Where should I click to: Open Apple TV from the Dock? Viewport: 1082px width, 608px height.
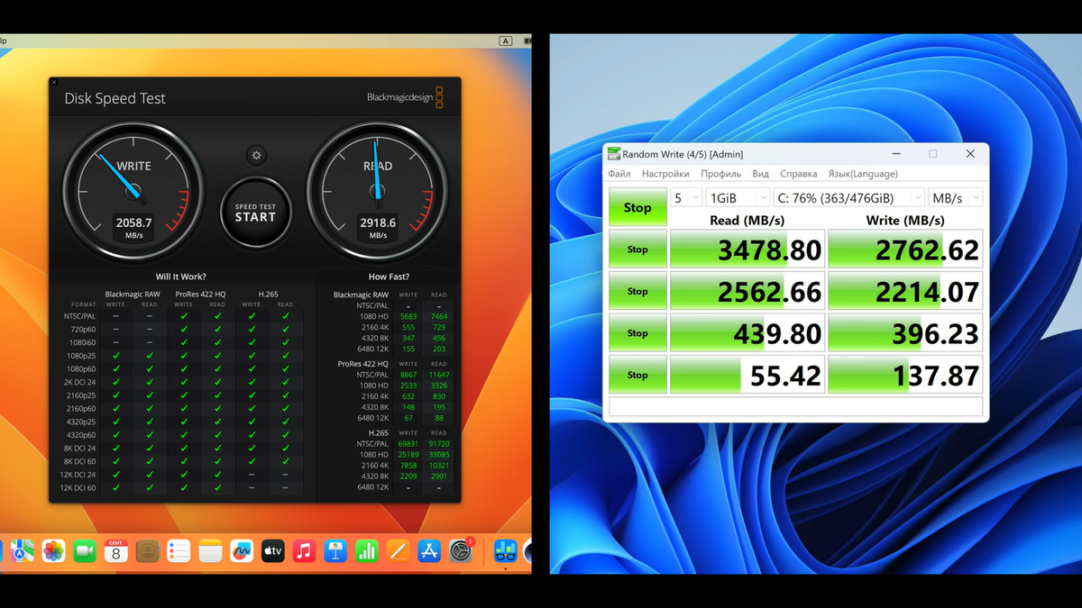272,550
